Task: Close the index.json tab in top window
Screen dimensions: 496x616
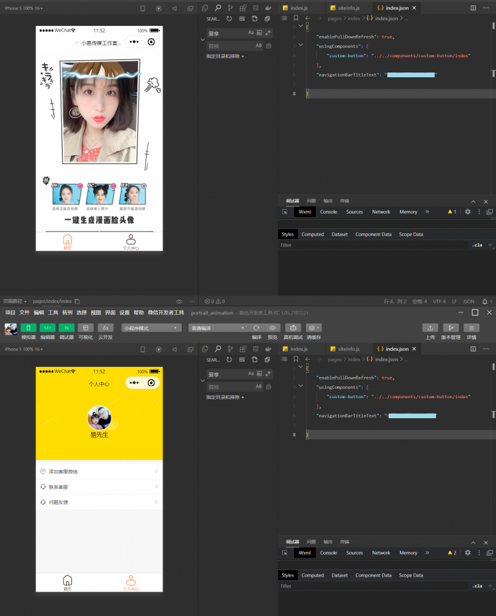Action: point(414,8)
